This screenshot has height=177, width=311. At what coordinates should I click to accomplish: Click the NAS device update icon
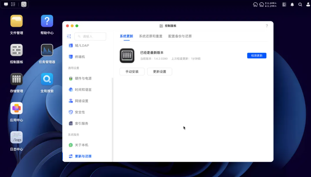click(x=127, y=56)
